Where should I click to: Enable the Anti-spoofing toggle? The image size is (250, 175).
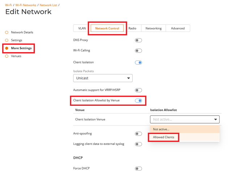138,134
